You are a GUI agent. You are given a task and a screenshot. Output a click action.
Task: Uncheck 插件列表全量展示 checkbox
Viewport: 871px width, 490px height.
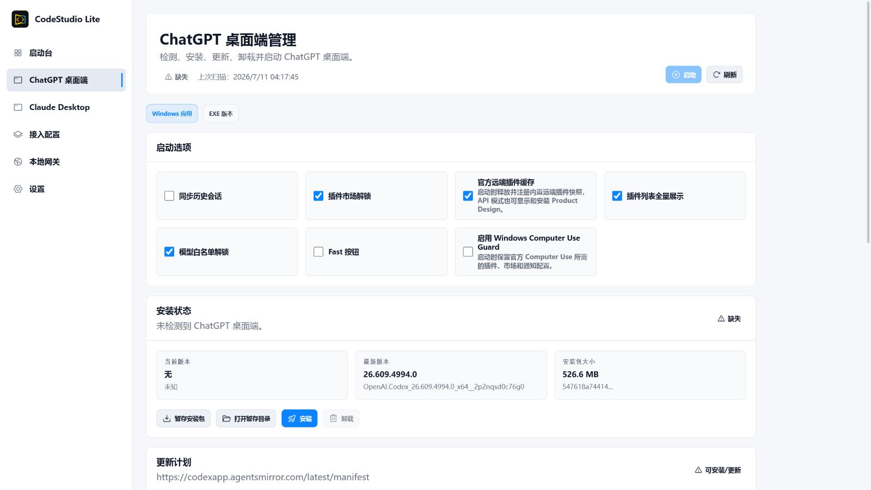[x=617, y=196]
